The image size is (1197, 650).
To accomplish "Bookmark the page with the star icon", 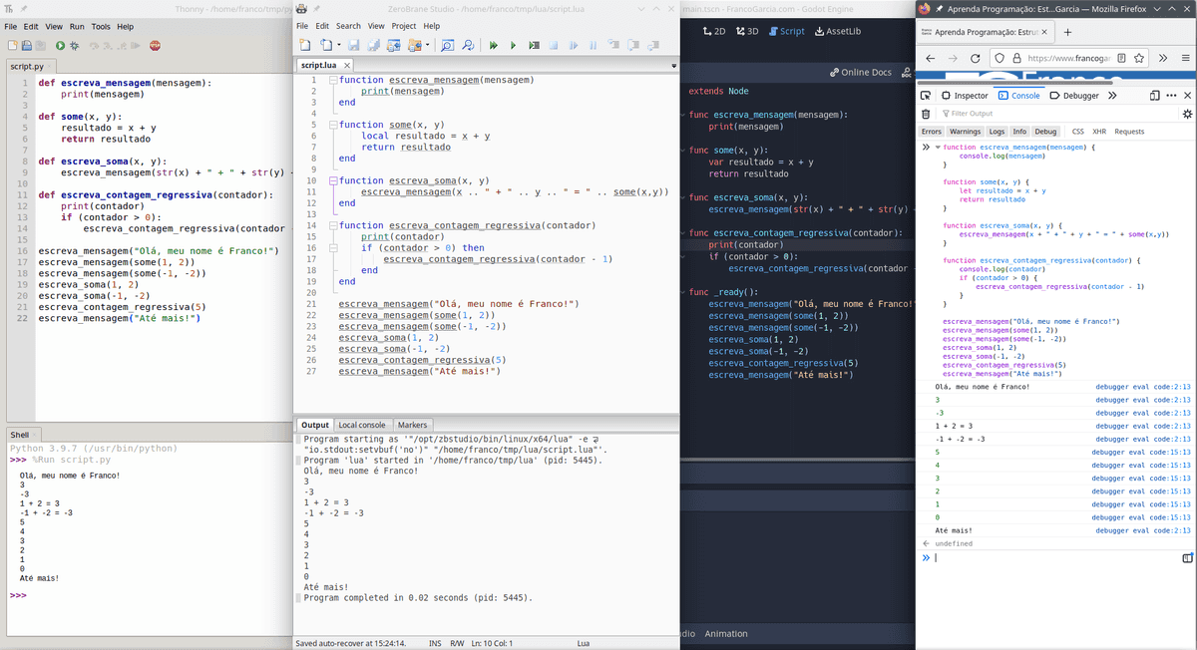I will coord(1139,58).
